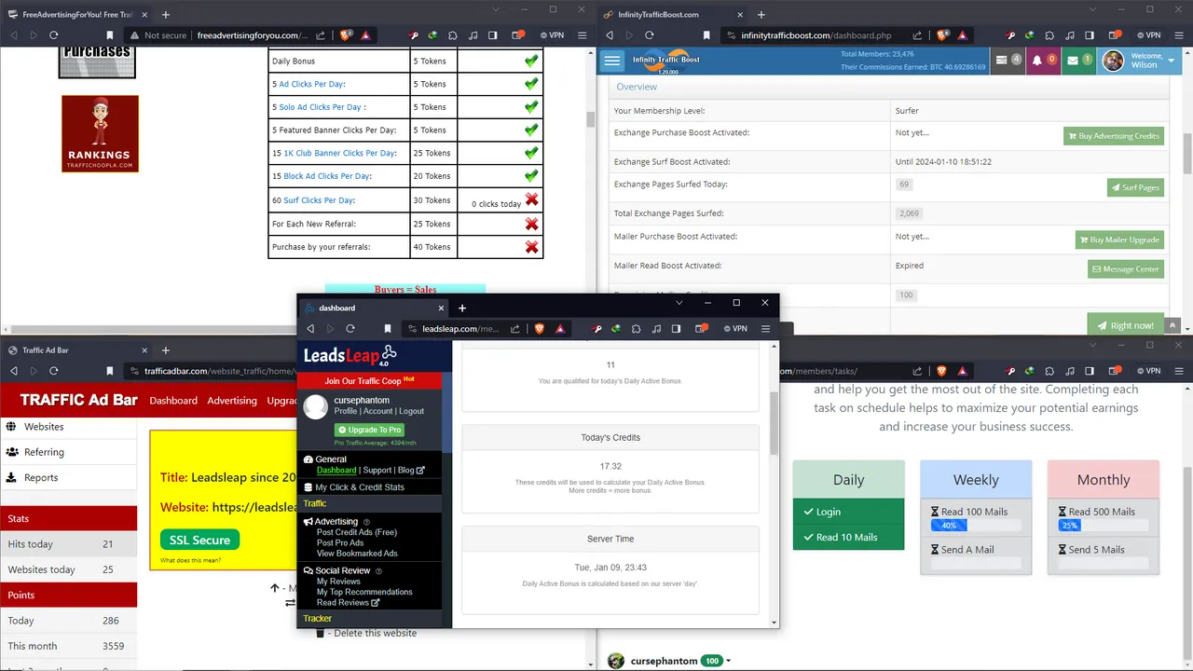
Task: Click green check for Block Ad Clicks row
Action: coord(531,175)
